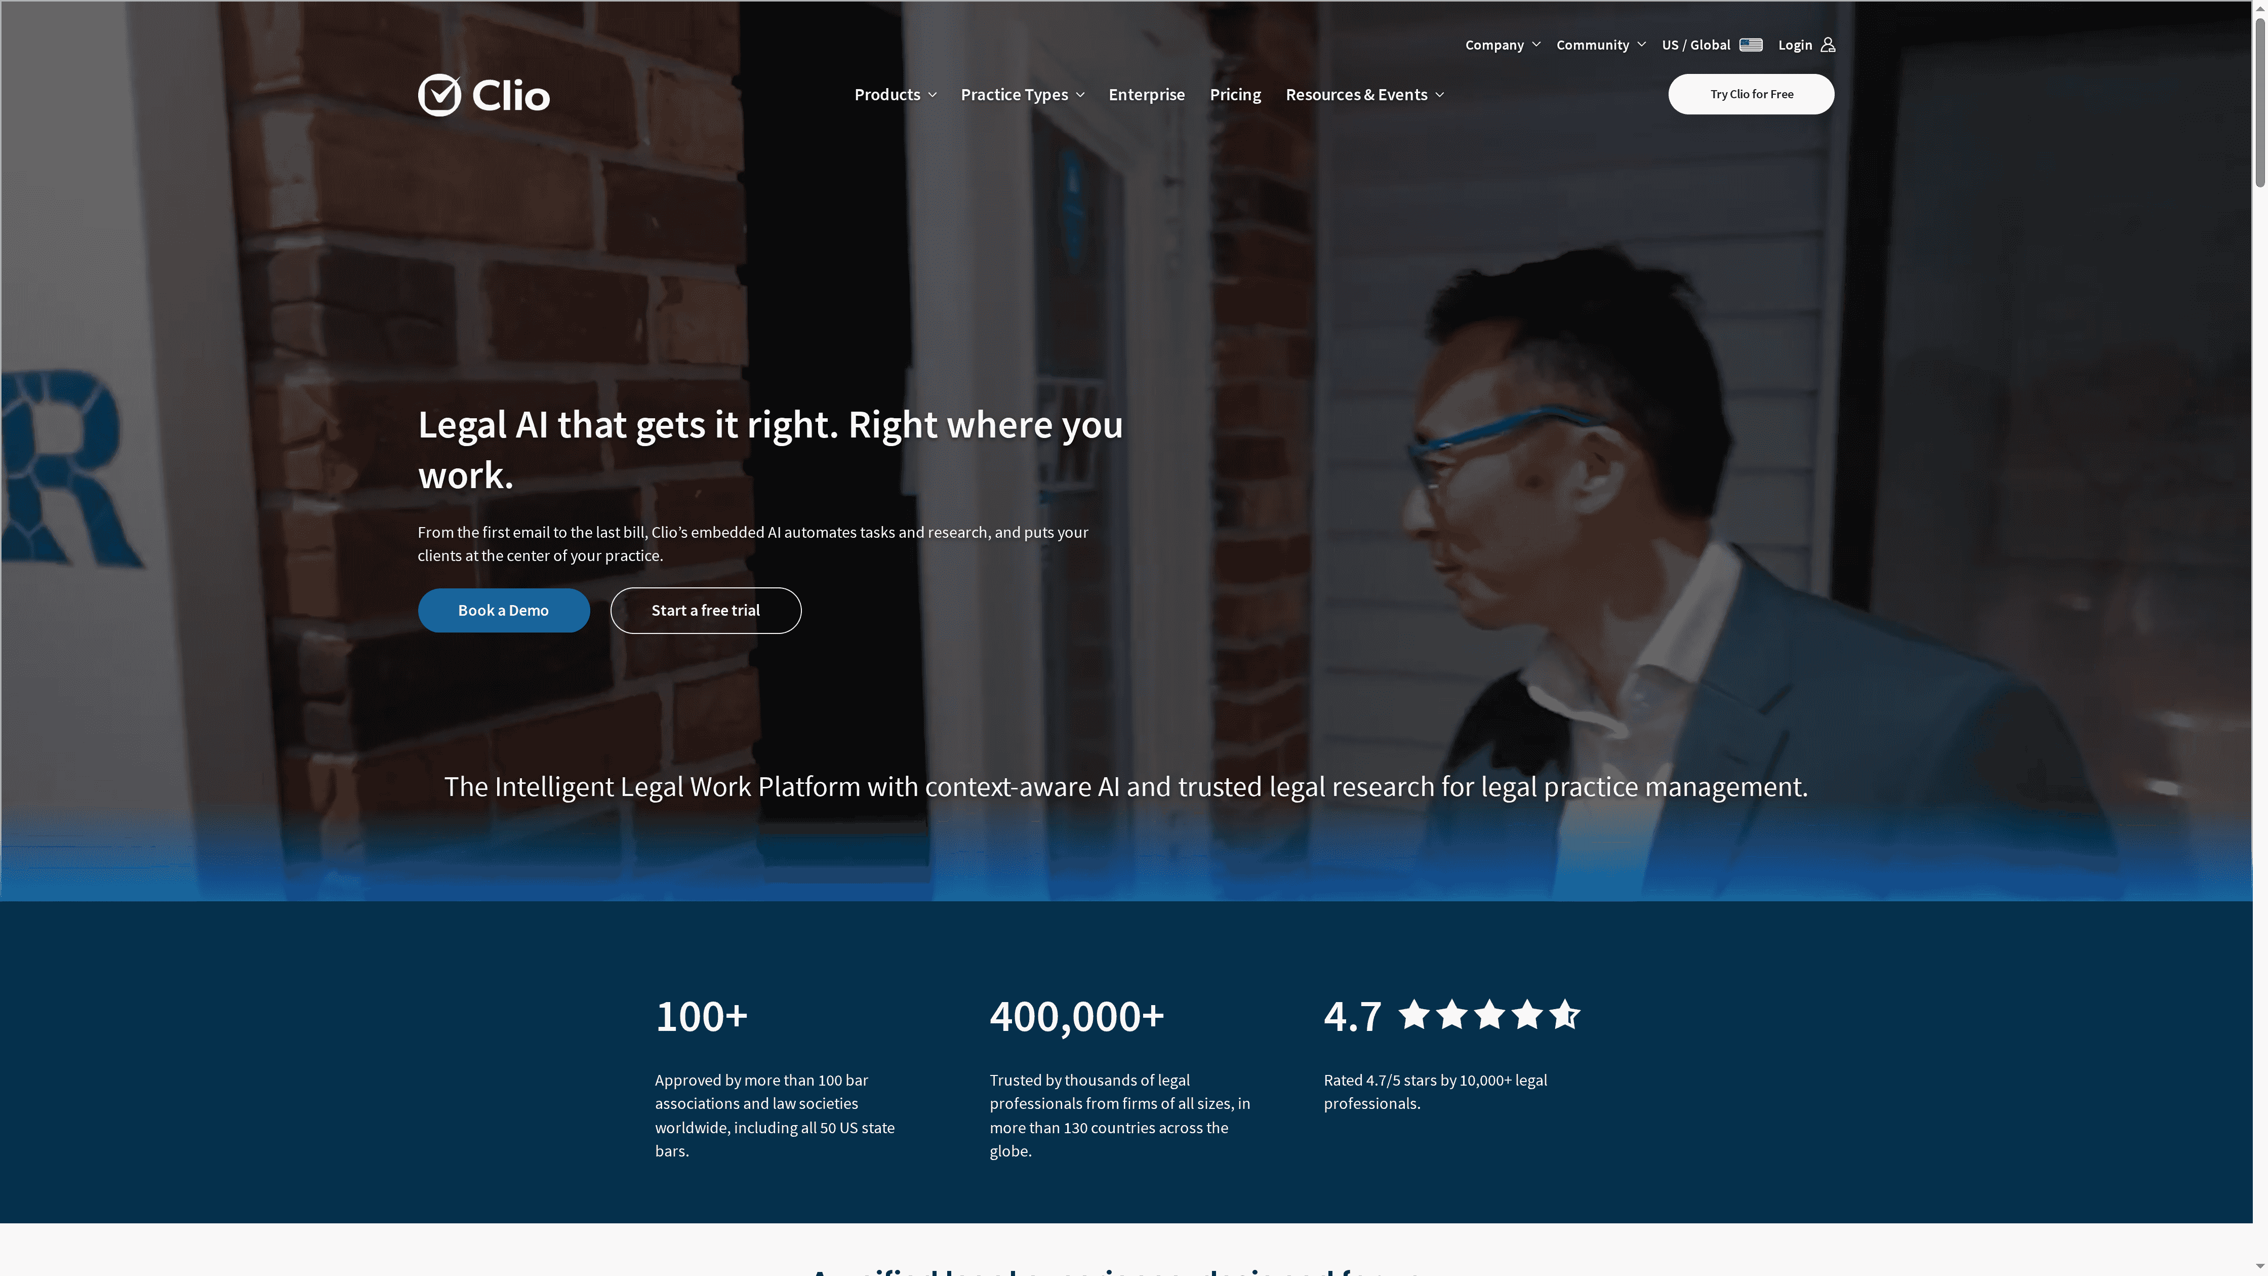Open Resources & Events dropdown

[1365, 95]
